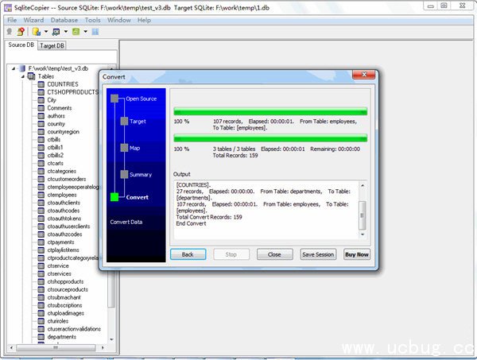Open dropdown arrow beside green toolbar icon
Viewport: 477px width, 360px height.
(x=85, y=32)
